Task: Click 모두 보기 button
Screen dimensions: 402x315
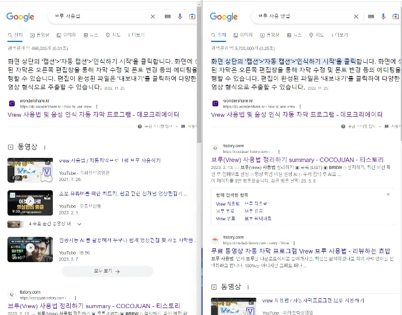Action: point(107,271)
